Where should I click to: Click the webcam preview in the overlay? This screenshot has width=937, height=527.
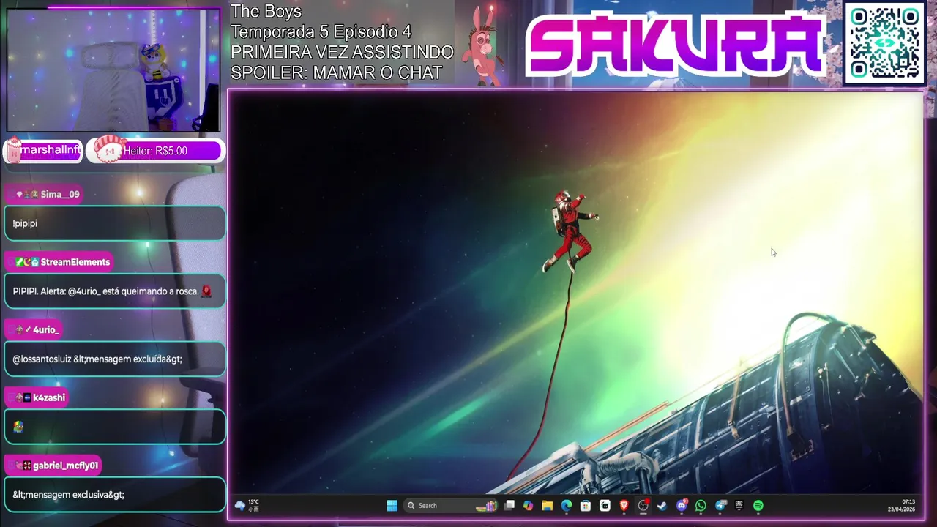tap(113, 70)
